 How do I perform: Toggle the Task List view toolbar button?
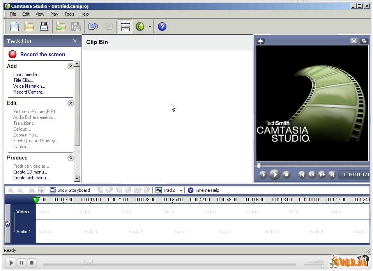pyautogui.click(x=125, y=27)
